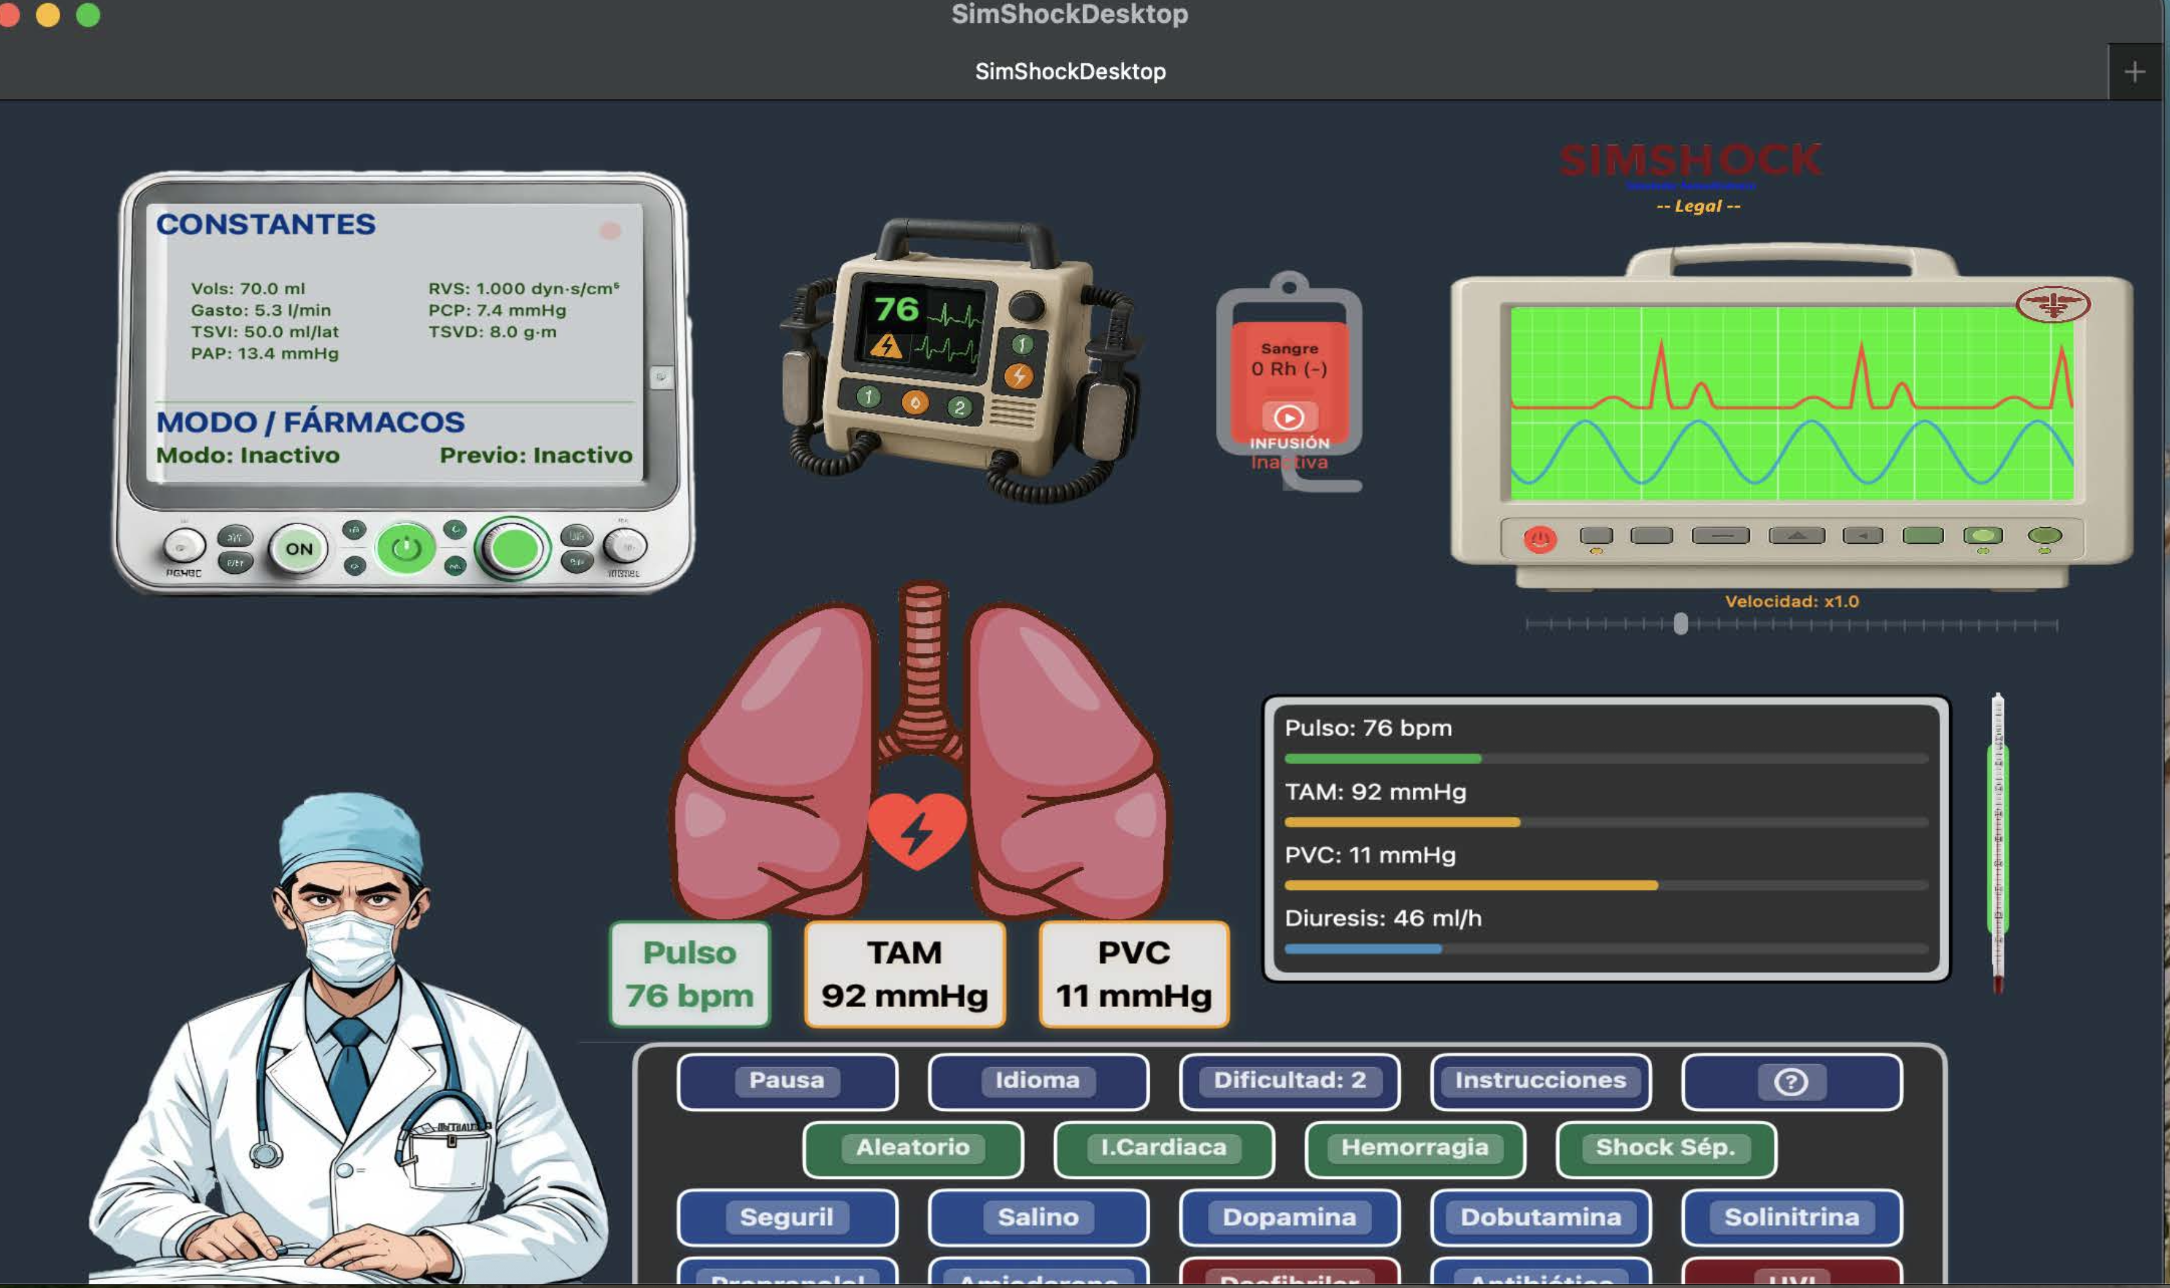
Task: Open the Legal link
Action: (1698, 207)
